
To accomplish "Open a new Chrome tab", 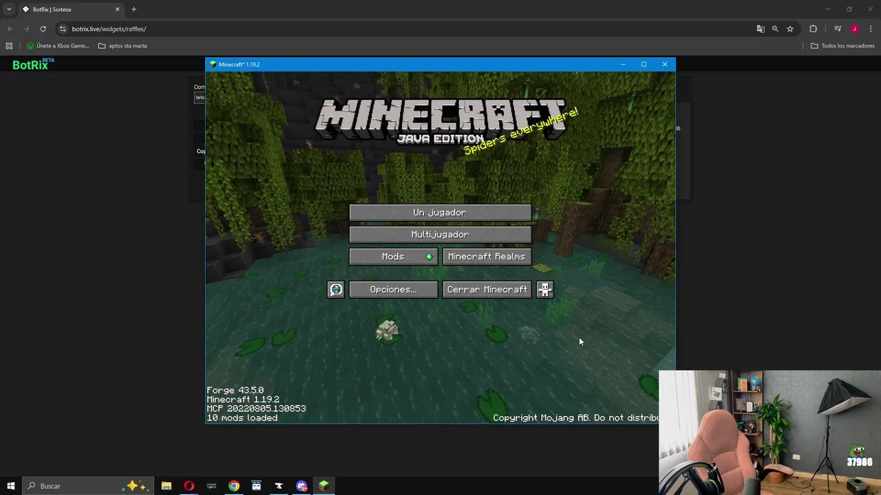I will pos(134,10).
